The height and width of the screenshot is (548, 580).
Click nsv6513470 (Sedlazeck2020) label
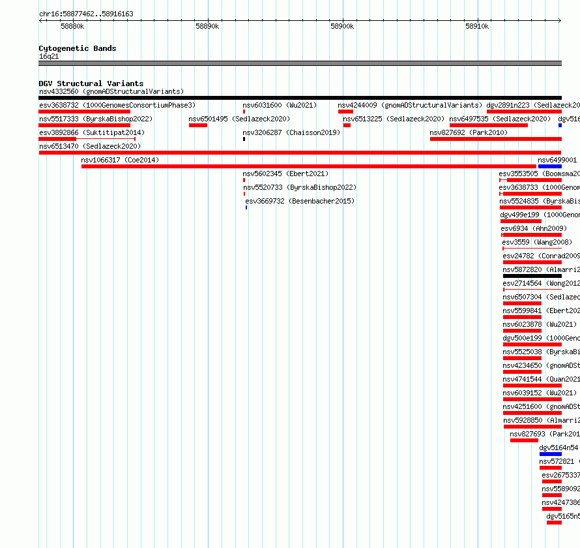point(90,146)
